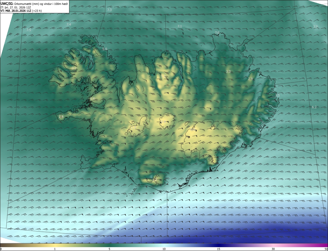Click the 50 tick label on the colour scale
The width and height of the screenshot is (328, 251).
(x=326, y=249)
